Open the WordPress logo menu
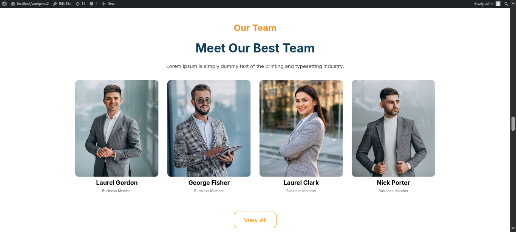Viewport: 516px width, 232px height. 5,4
